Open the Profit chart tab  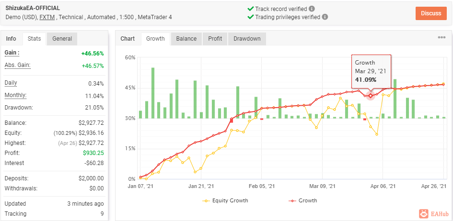tap(215, 39)
